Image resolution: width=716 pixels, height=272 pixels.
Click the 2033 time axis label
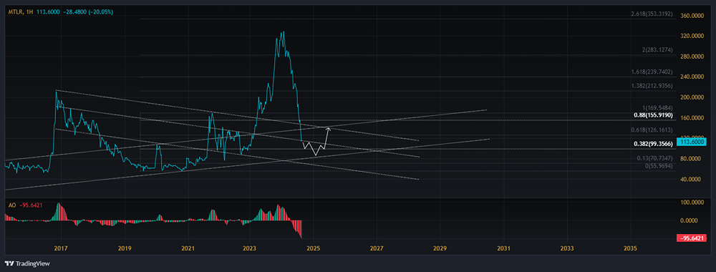566,248
